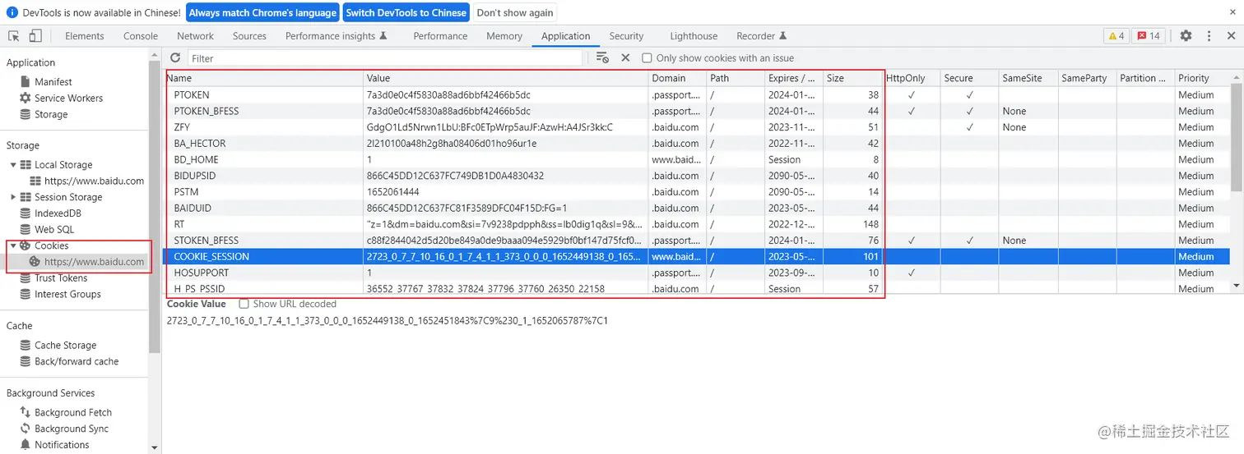
Task: Click the sidebar vertical scrollbar thumb
Action: coord(155,205)
